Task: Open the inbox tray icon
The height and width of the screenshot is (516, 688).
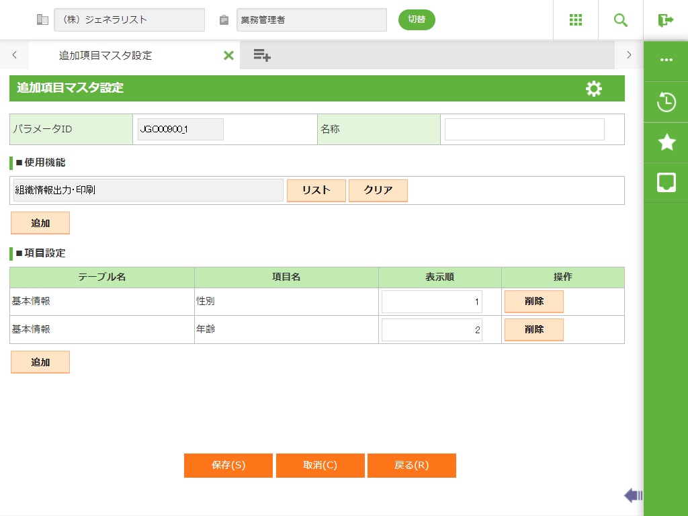Action: point(666,182)
